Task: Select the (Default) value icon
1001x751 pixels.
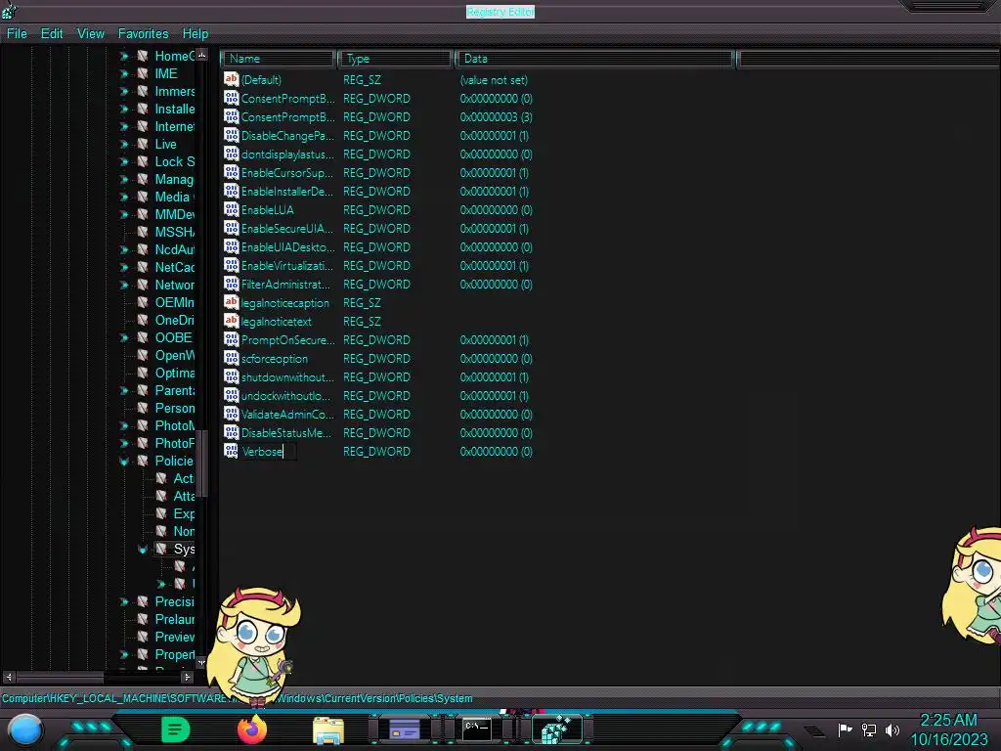Action: click(x=231, y=79)
